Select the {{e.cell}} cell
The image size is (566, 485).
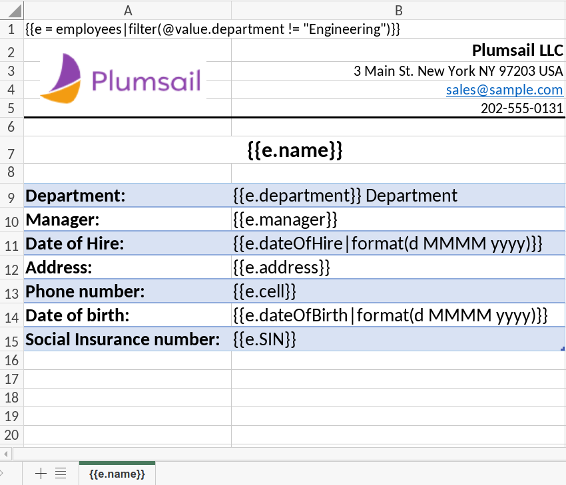pos(398,291)
